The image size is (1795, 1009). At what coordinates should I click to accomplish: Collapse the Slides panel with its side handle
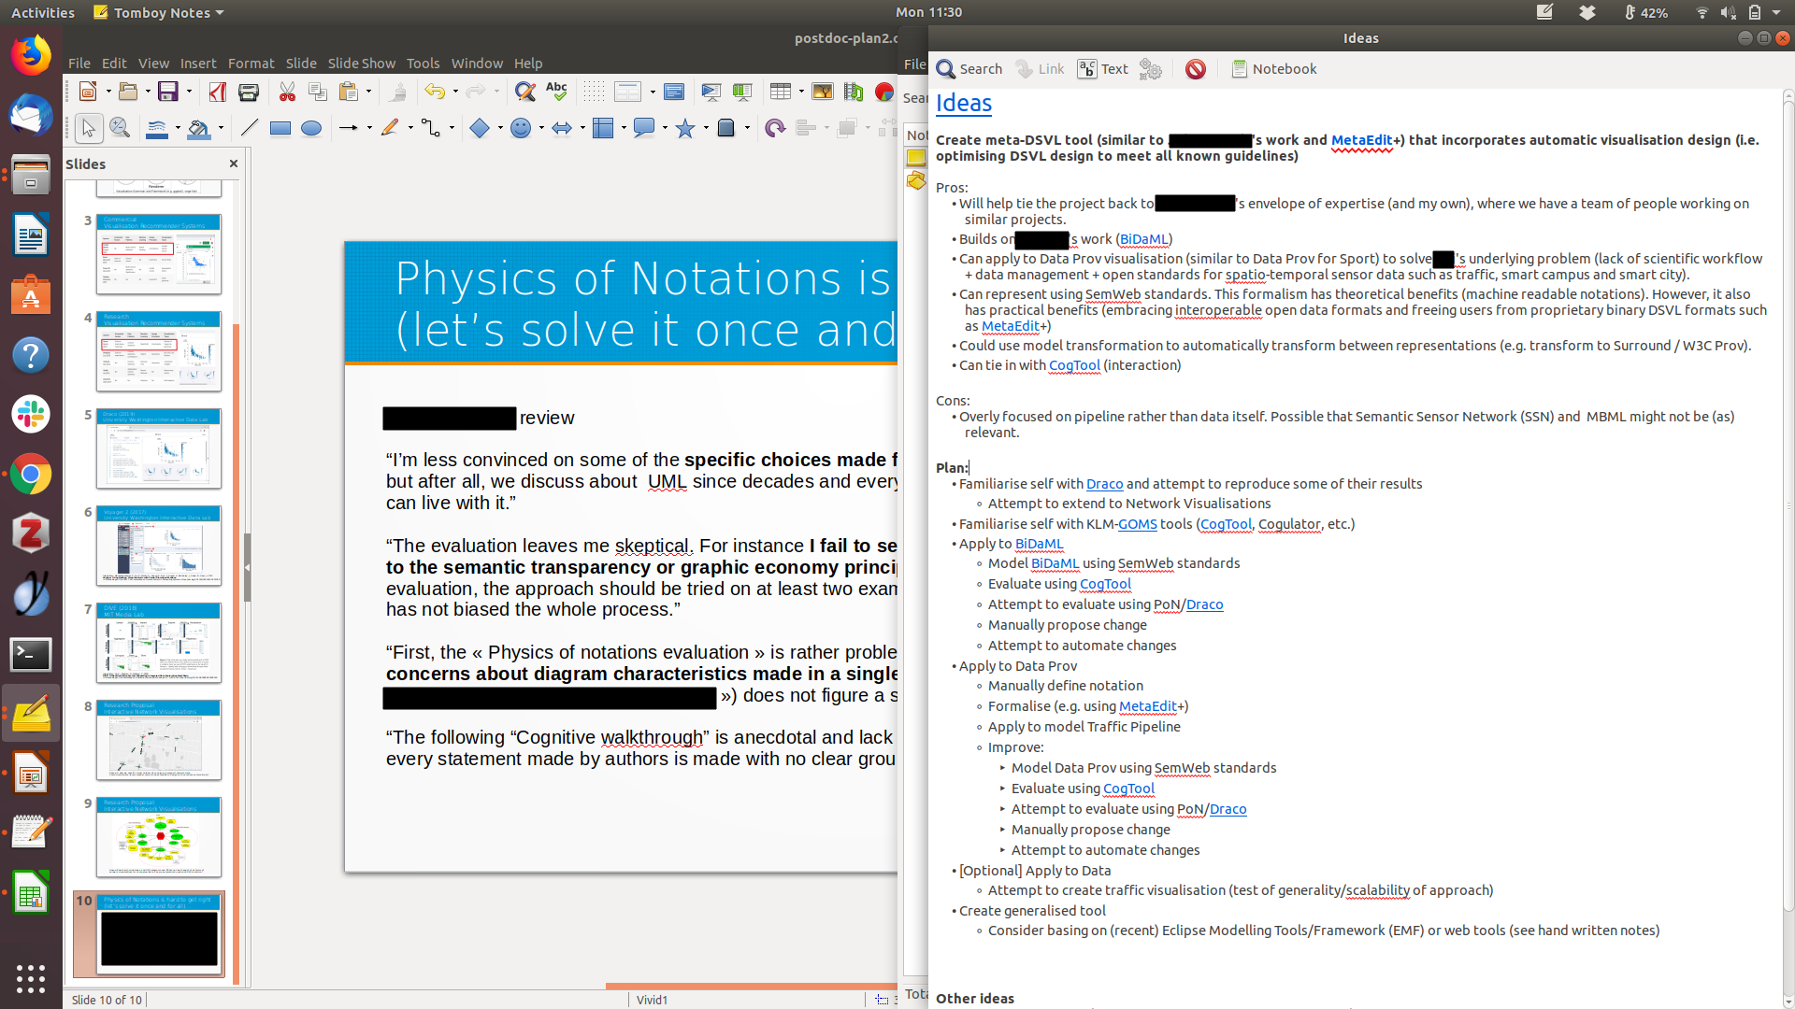pyautogui.click(x=247, y=568)
